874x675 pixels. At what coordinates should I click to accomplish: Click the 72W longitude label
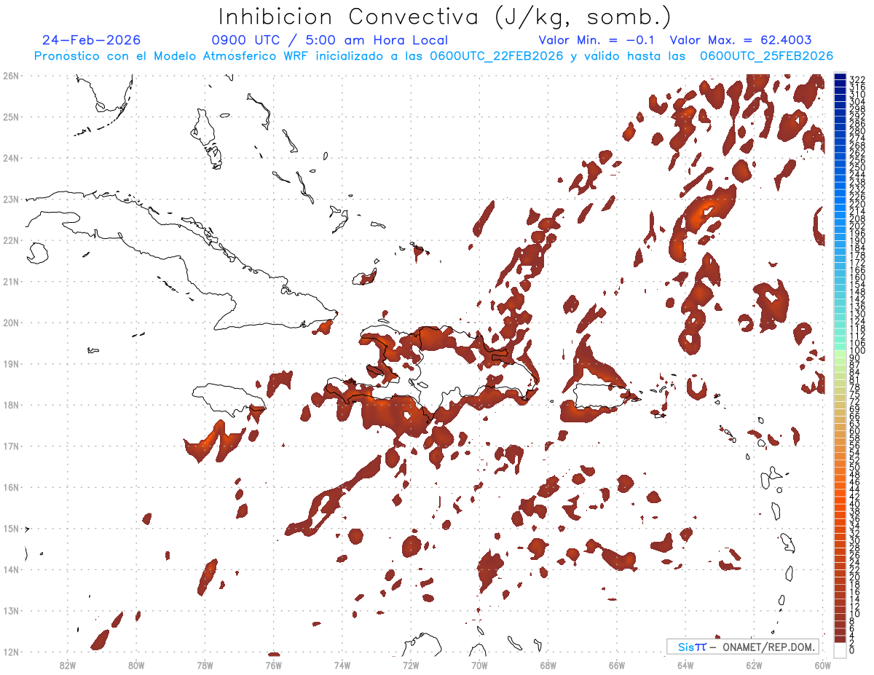click(x=411, y=665)
